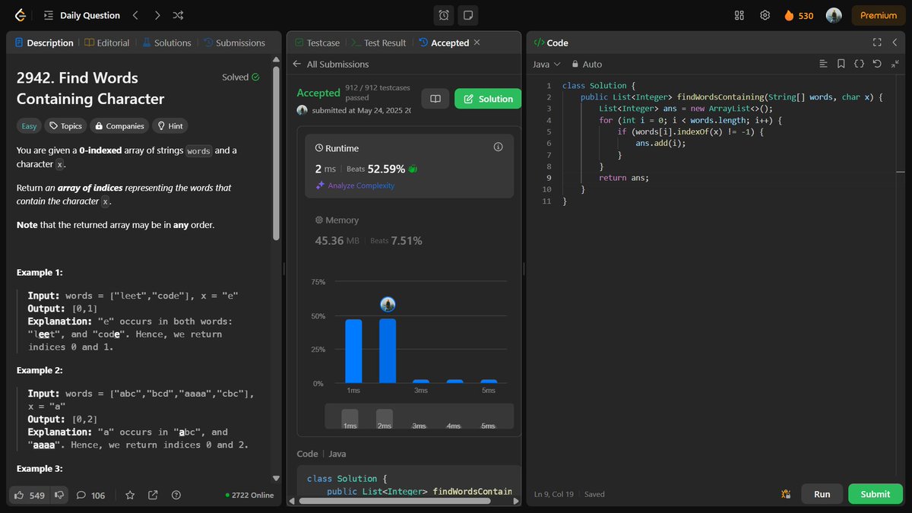Open the Java language dropdown
This screenshot has width=912, height=513.
click(x=546, y=65)
